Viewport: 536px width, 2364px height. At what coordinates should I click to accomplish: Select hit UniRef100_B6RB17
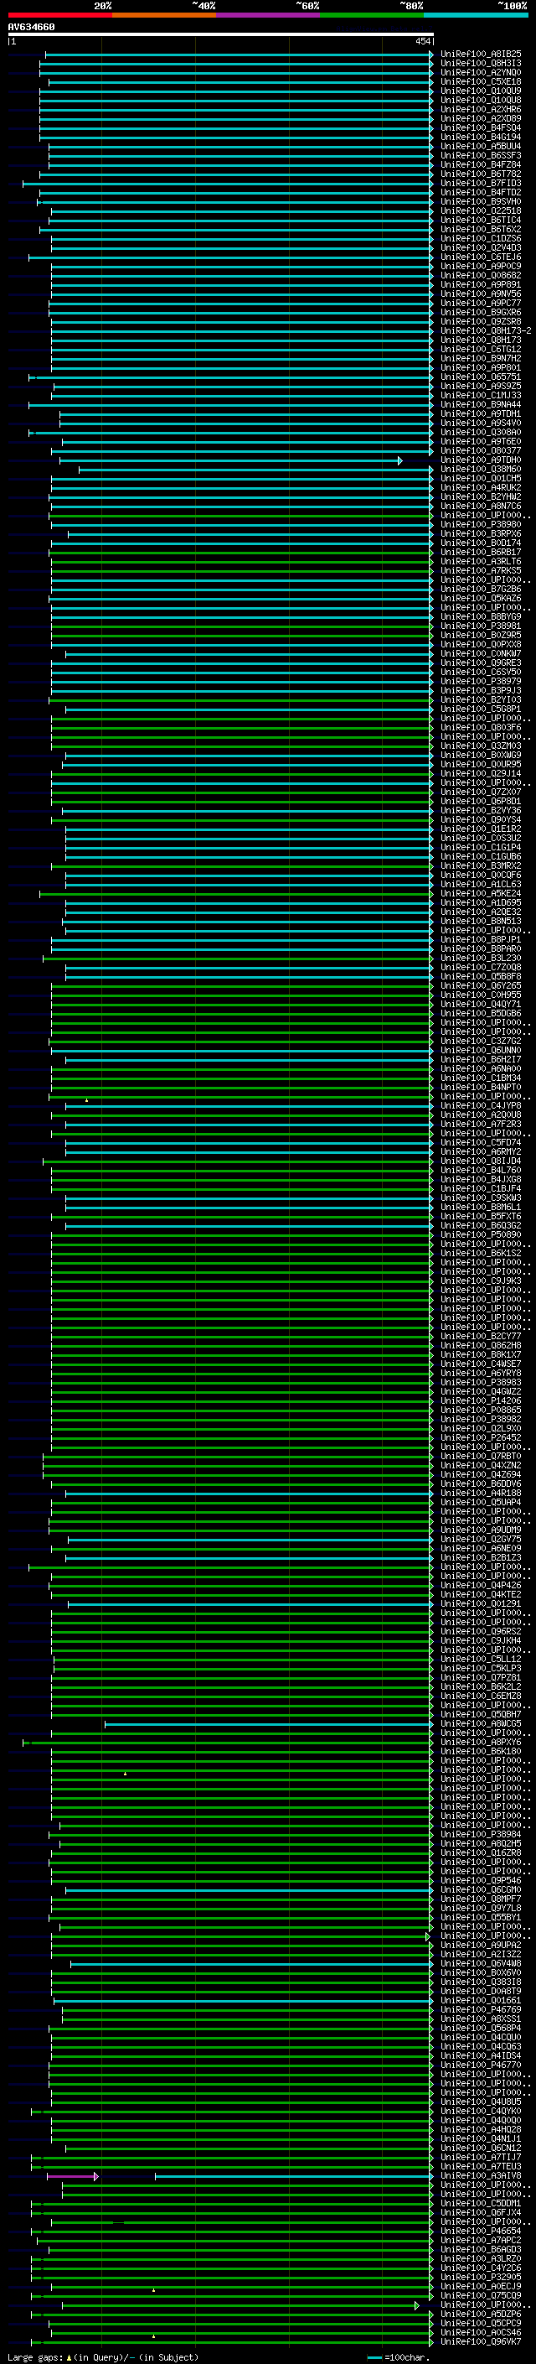[x=481, y=553]
